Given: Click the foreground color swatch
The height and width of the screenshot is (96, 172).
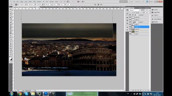Looking at the screenshot, I should click(x=10, y=59).
